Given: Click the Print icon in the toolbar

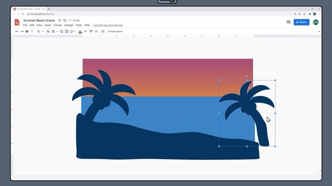Looking at the screenshot, I should tap(27, 32).
